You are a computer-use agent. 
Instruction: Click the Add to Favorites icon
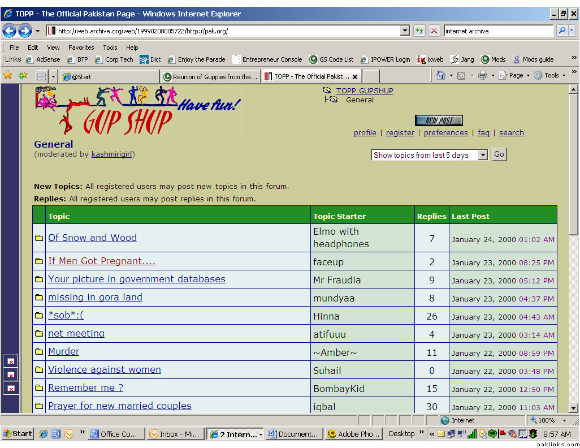[23, 75]
